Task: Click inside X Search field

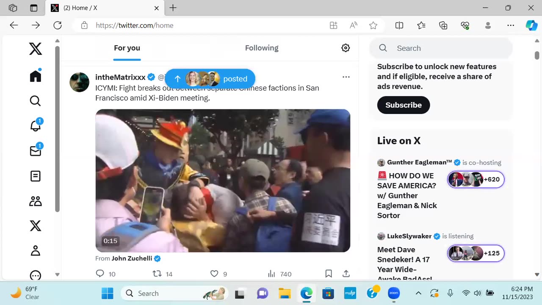Action: 441,48
